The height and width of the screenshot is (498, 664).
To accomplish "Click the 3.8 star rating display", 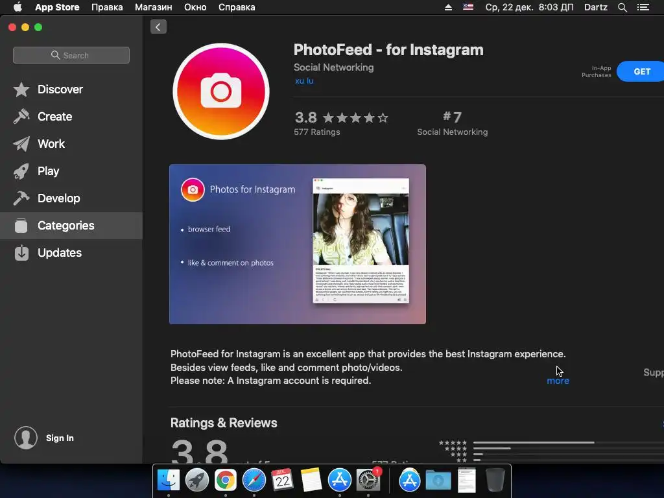I will [341, 117].
